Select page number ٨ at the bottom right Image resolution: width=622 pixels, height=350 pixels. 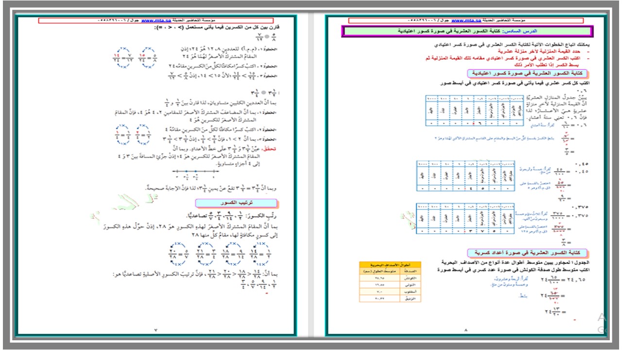coord(465,329)
